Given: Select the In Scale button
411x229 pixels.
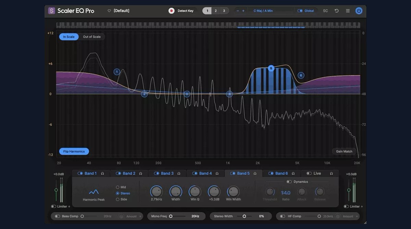Looking at the screenshot, I should pyautogui.click(x=69, y=37).
